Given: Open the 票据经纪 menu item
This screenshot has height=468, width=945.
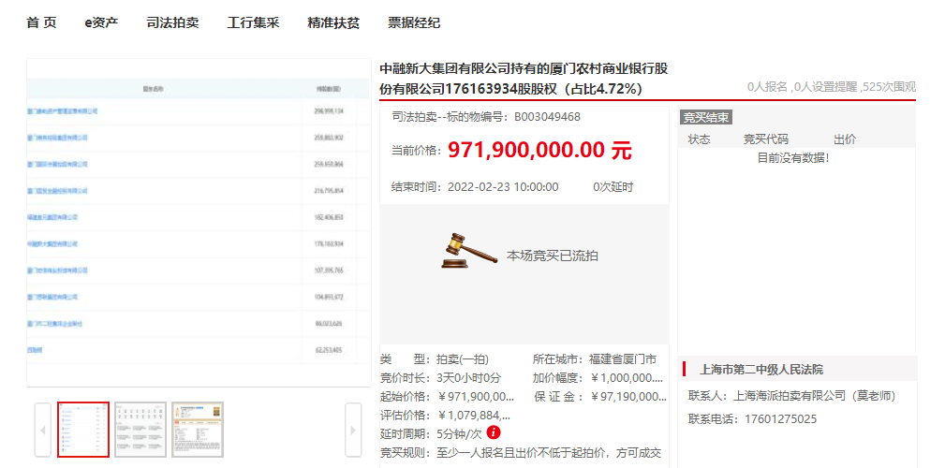Looking at the screenshot, I should (x=414, y=22).
